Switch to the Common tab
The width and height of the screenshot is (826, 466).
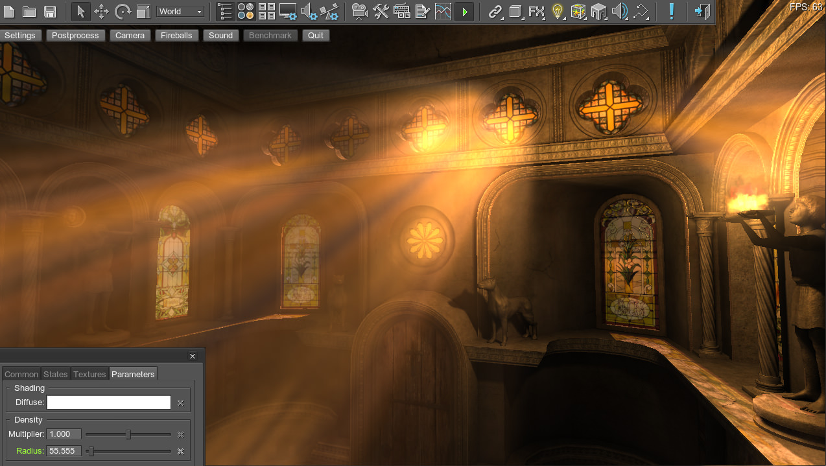(x=21, y=374)
